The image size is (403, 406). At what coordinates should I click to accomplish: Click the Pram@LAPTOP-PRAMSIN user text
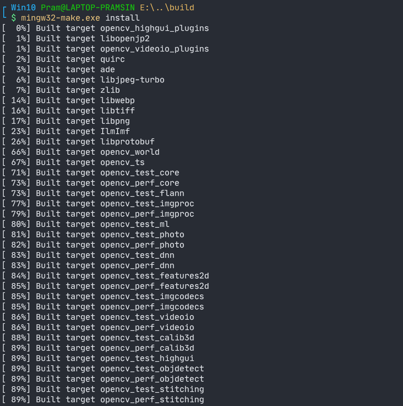(88, 7)
